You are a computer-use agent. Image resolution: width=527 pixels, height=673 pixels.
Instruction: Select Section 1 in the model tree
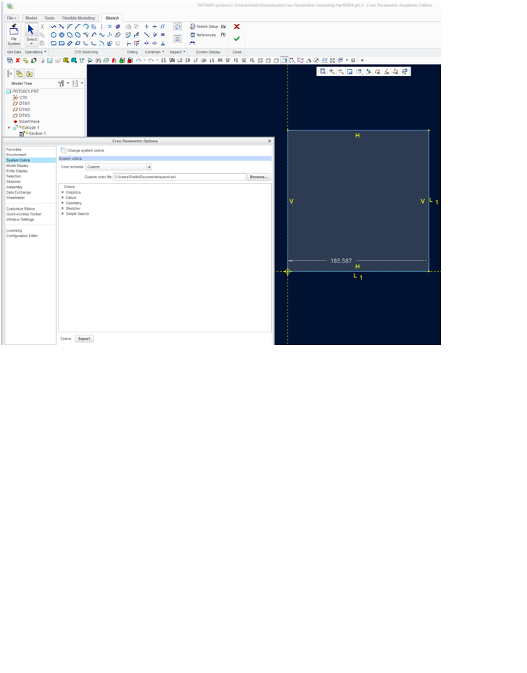[33, 134]
